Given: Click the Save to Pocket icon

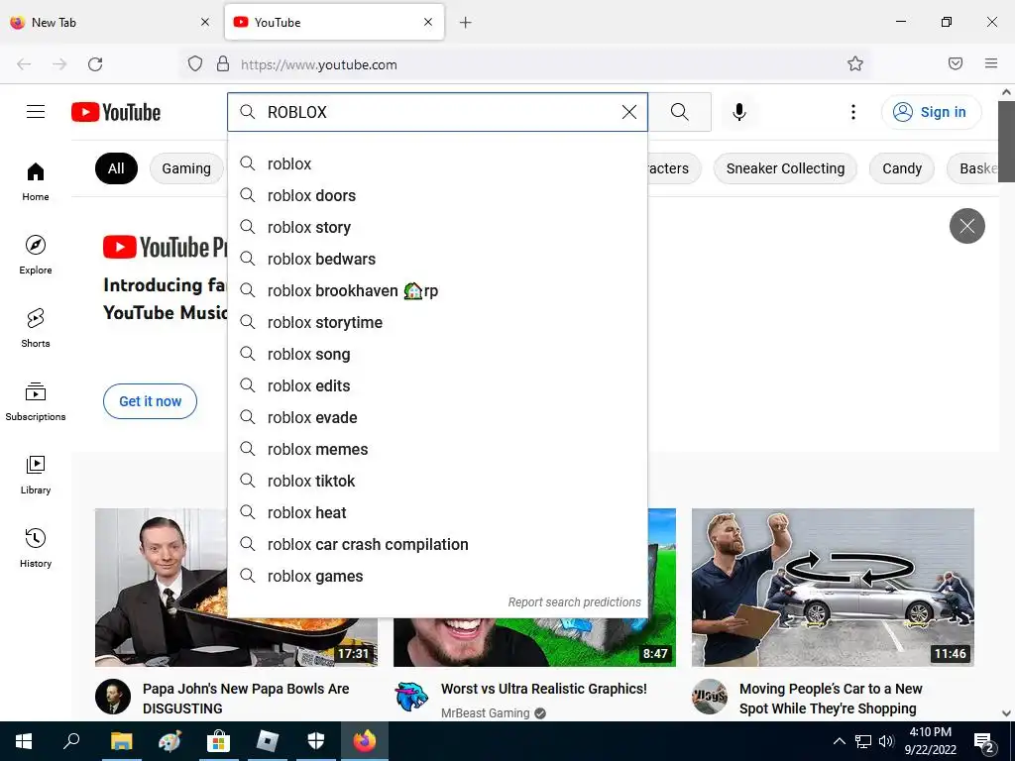Looking at the screenshot, I should coord(956,63).
